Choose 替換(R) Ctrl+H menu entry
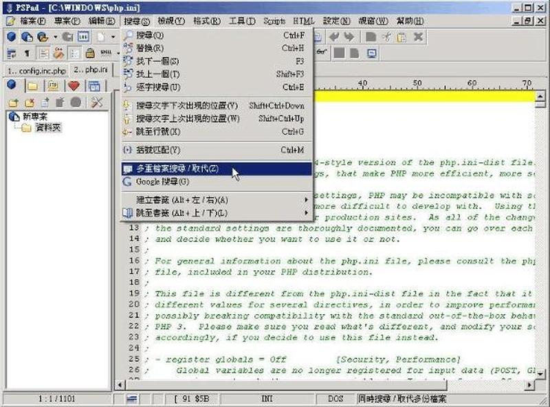This screenshot has height=407, width=550. [217, 48]
